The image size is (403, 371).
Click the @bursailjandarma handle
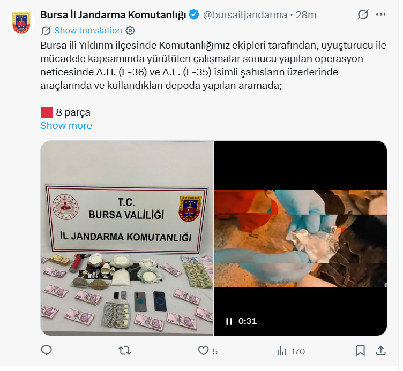click(245, 15)
